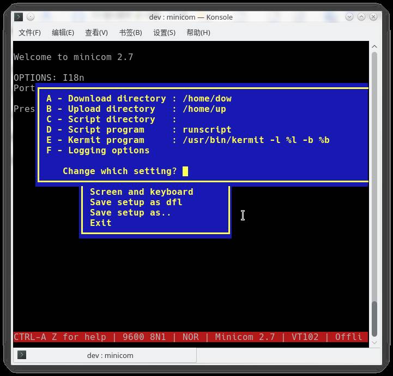Open the 书签(B) menu
Viewport: 393px width, 376px height.
[131, 33]
